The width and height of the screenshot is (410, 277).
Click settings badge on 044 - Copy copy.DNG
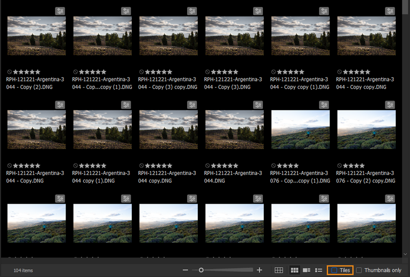390,11
